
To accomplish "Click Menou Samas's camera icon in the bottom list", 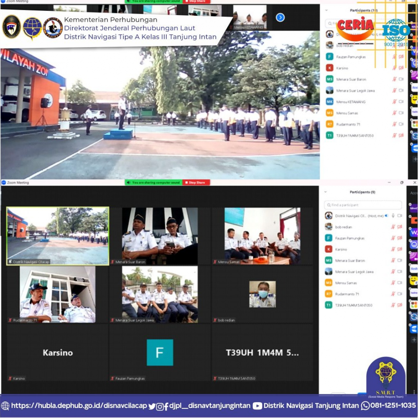I will click(x=400, y=283).
